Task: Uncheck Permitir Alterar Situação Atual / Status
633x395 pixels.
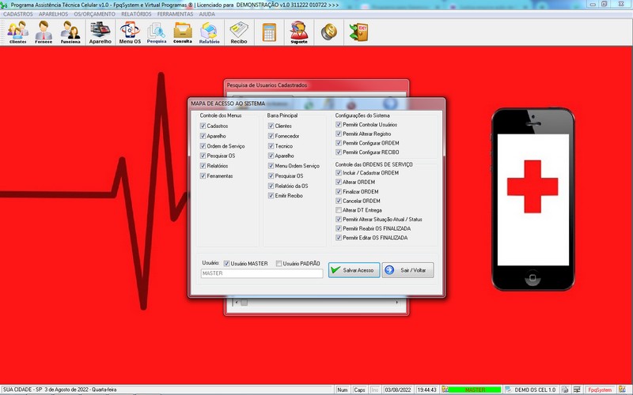Action: (x=339, y=220)
